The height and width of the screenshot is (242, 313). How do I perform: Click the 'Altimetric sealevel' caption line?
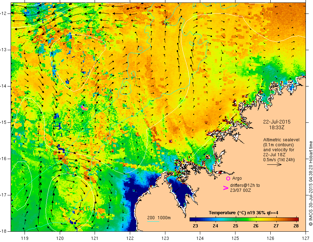click(x=281, y=140)
